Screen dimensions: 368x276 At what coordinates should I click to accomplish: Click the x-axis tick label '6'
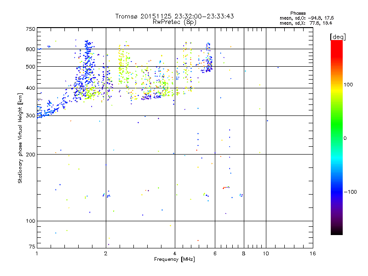(215, 253)
